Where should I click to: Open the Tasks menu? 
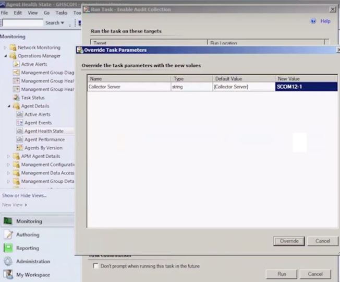[x=62, y=13]
